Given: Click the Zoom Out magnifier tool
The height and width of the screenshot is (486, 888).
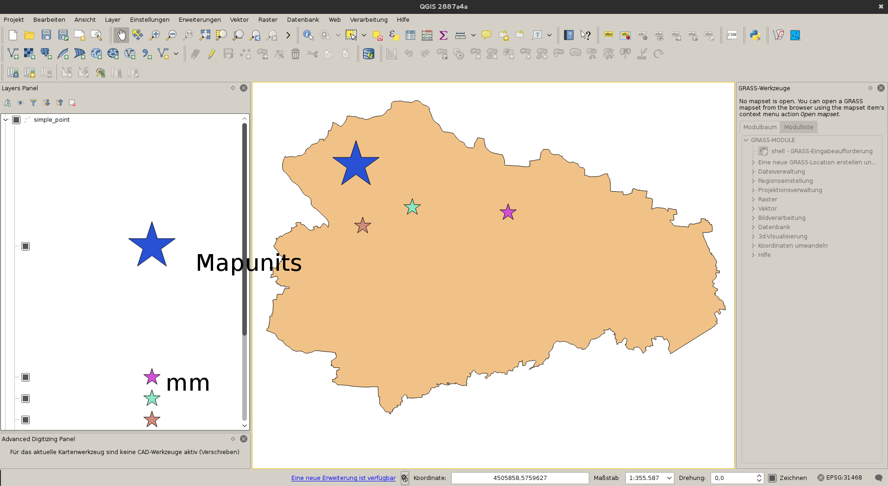Looking at the screenshot, I should pos(171,35).
